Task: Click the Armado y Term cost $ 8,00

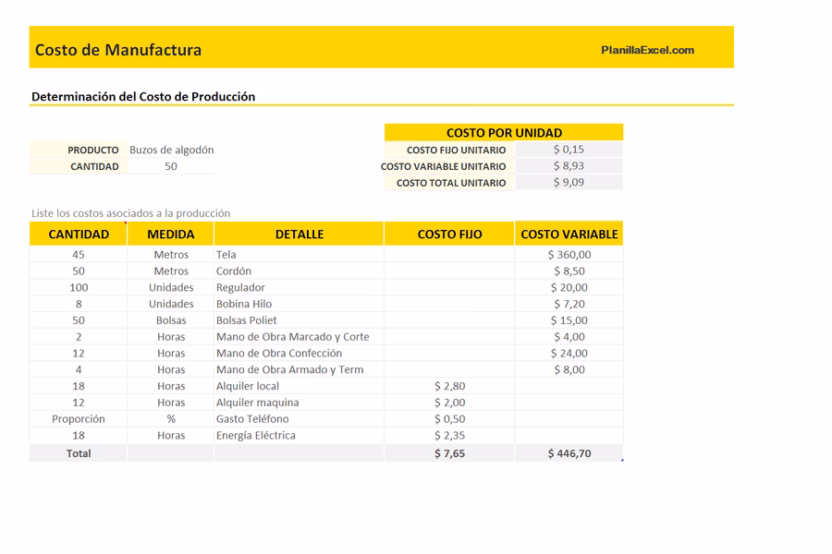Action: point(569,369)
